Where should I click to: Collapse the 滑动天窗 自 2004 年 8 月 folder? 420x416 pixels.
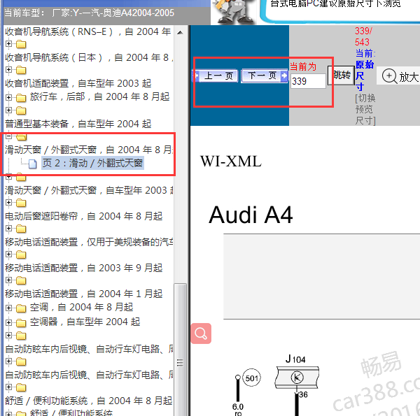8,136
